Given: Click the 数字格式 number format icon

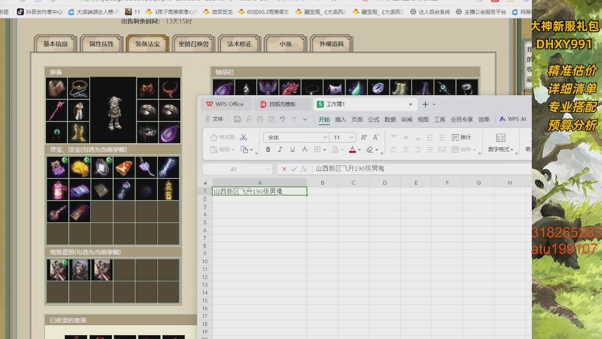Looking at the screenshot, I should 501,138.
